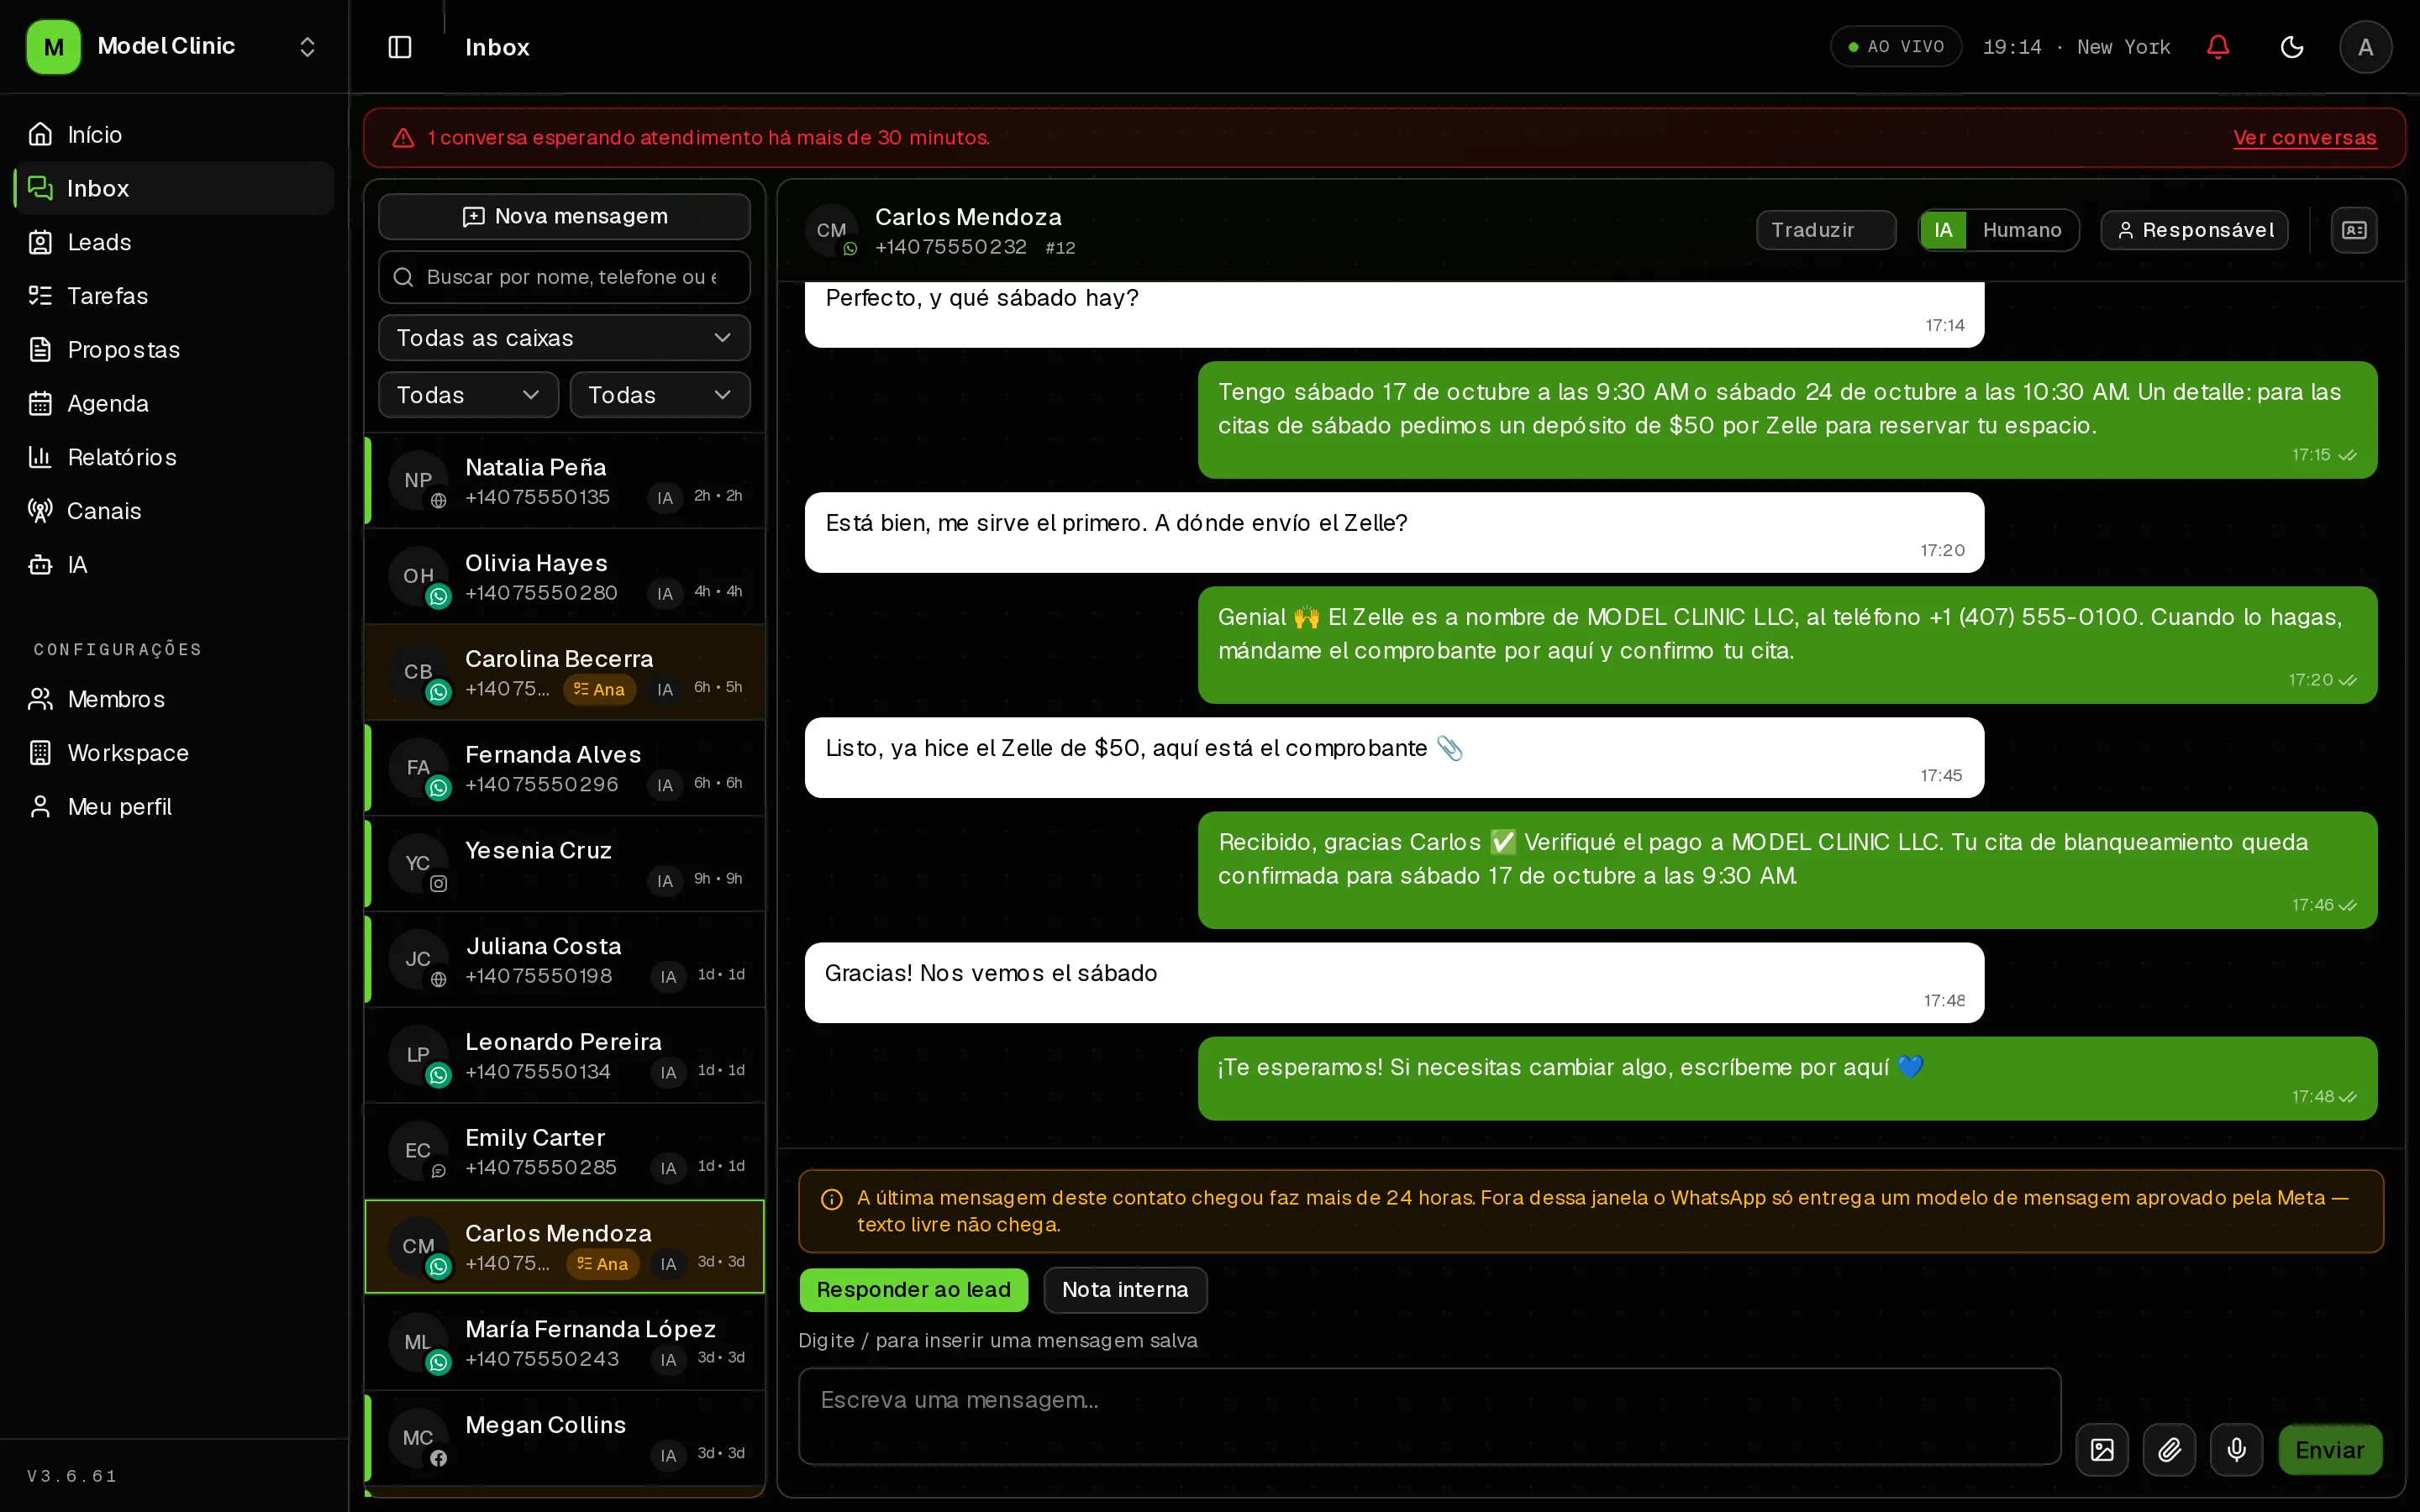
Task: Open Olivia Hayes conversation
Action: coord(564,577)
